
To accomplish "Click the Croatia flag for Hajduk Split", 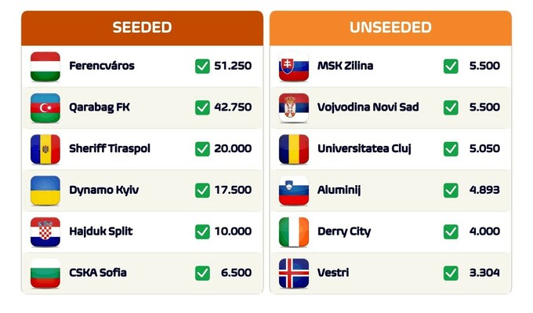I will [45, 232].
